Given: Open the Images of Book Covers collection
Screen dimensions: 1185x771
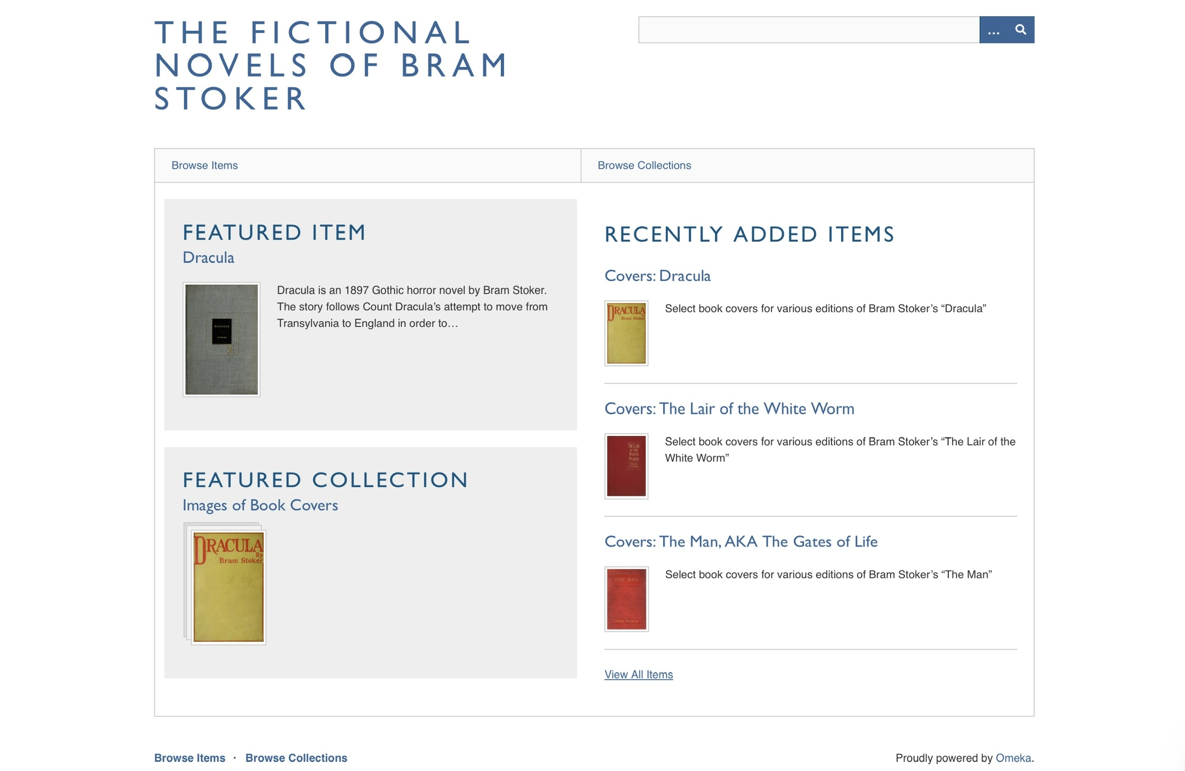Looking at the screenshot, I should coord(260,505).
